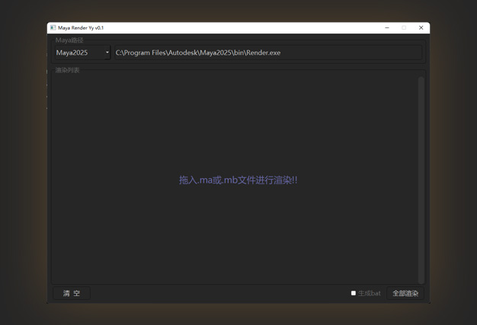477x325 pixels.
Task: Click the 拖入.ma或.mb文件进行渲染 hint text
Action: click(238, 180)
